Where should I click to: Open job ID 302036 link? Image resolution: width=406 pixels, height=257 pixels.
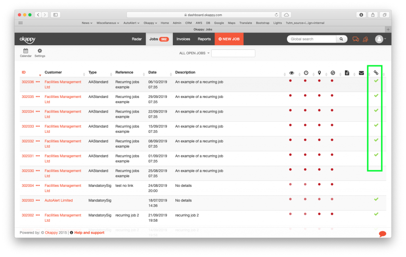tap(28, 82)
